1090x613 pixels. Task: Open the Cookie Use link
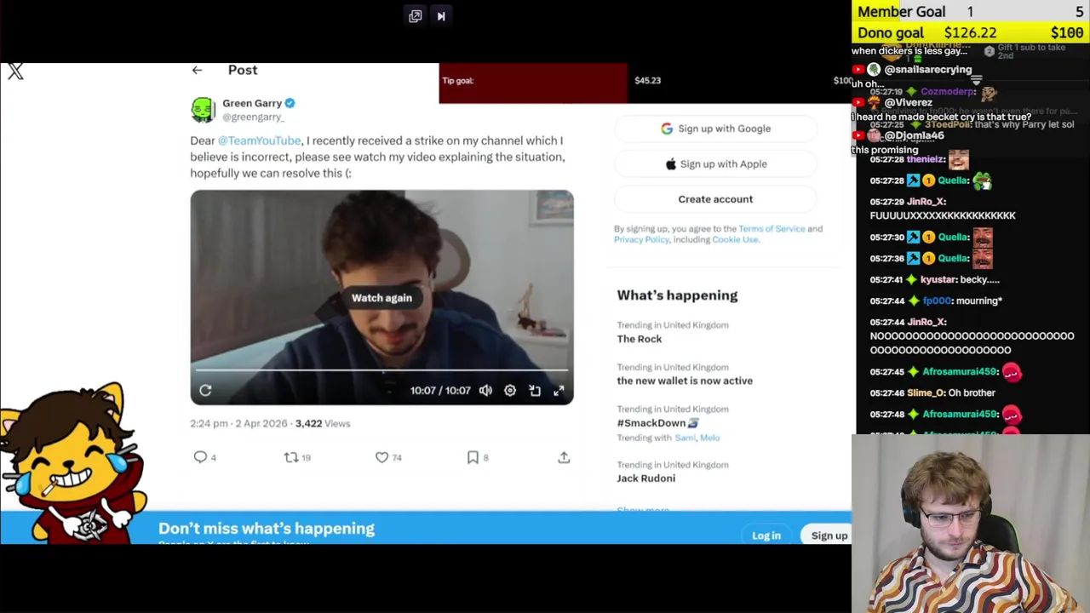point(735,240)
